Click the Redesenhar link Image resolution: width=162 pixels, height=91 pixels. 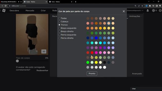coord(42,71)
